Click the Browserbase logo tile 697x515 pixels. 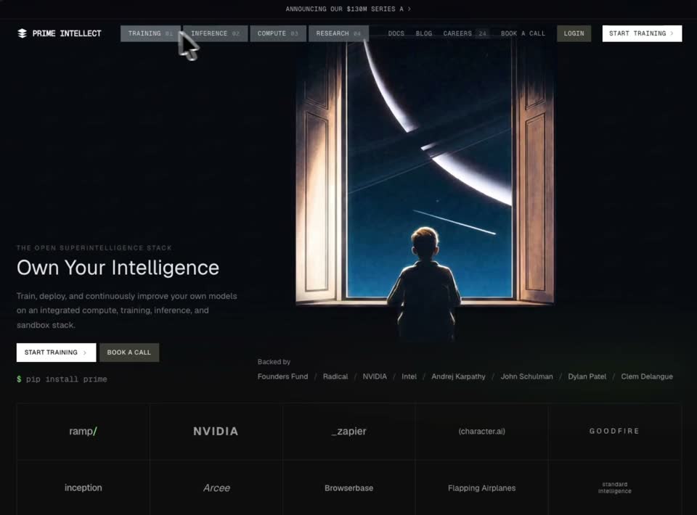coord(349,487)
